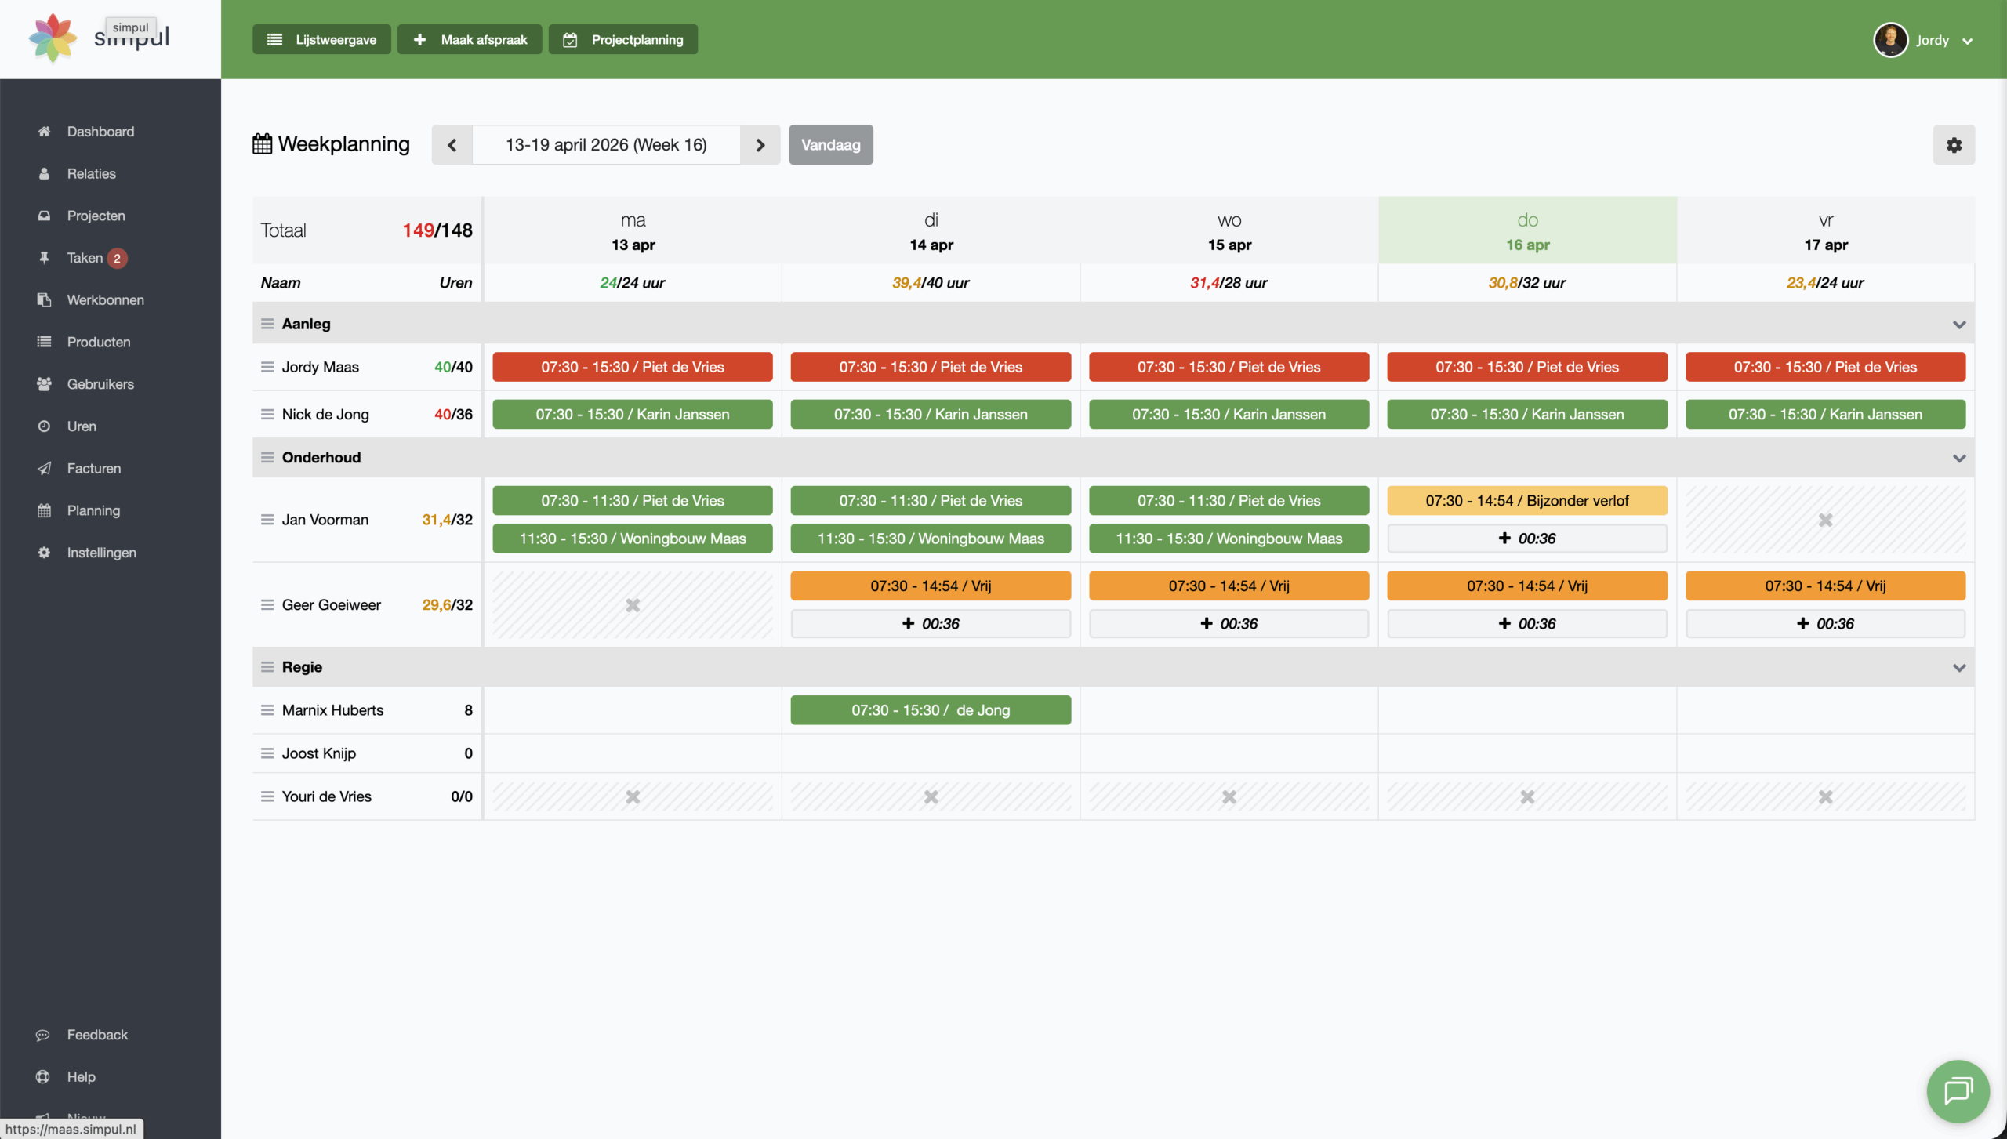Click Youri de Vries' blocked Wednesday cell
2007x1139 pixels.
pos(1229,796)
